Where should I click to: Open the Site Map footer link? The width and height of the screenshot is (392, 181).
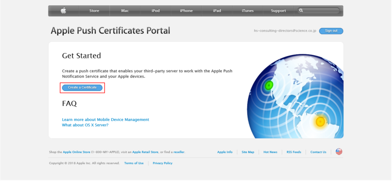tap(248, 152)
